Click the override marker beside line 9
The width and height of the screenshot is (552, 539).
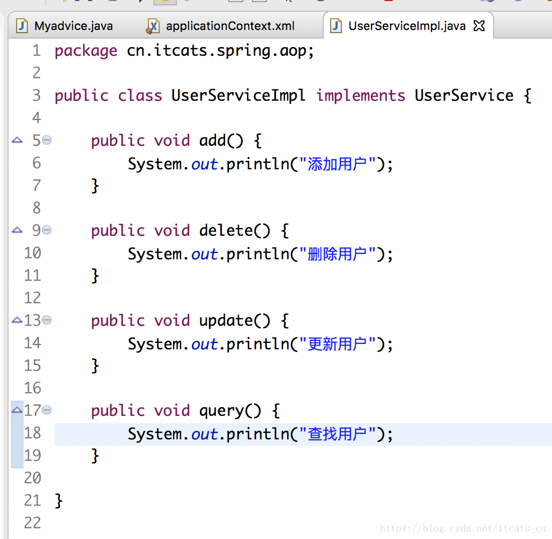(x=17, y=230)
